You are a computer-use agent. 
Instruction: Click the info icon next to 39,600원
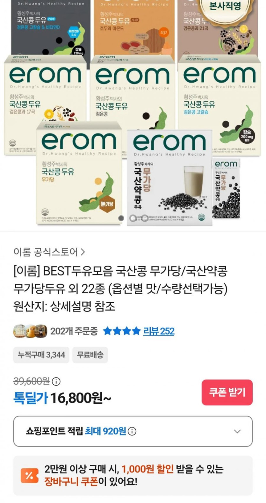click(56, 381)
